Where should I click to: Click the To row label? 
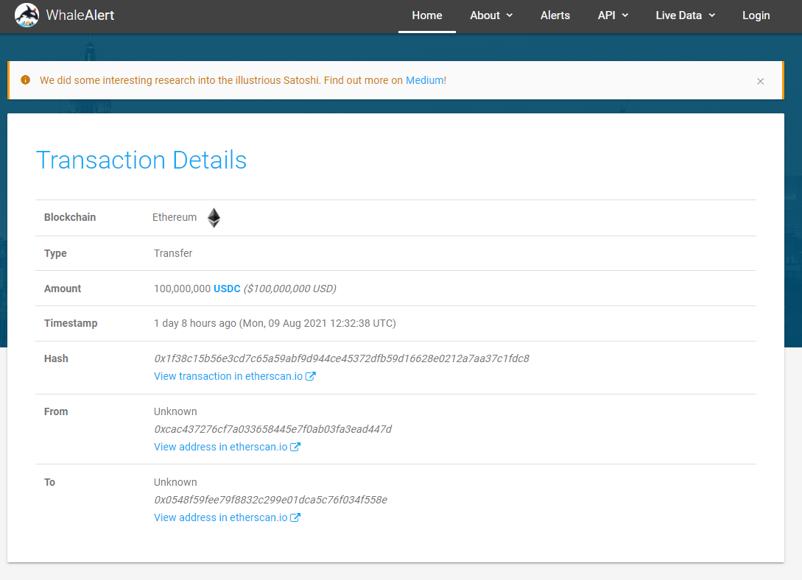click(49, 482)
